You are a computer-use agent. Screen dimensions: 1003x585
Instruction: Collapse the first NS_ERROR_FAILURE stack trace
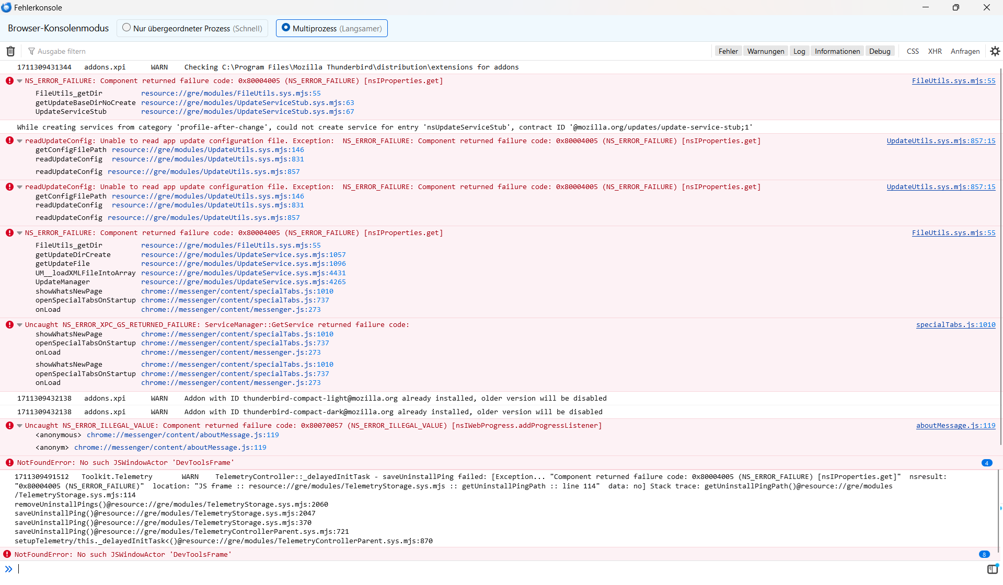click(x=19, y=81)
